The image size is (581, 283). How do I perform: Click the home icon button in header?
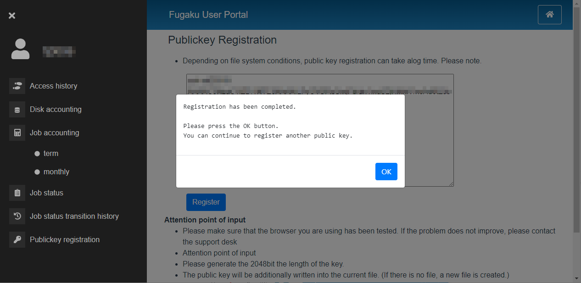click(549, 15)
